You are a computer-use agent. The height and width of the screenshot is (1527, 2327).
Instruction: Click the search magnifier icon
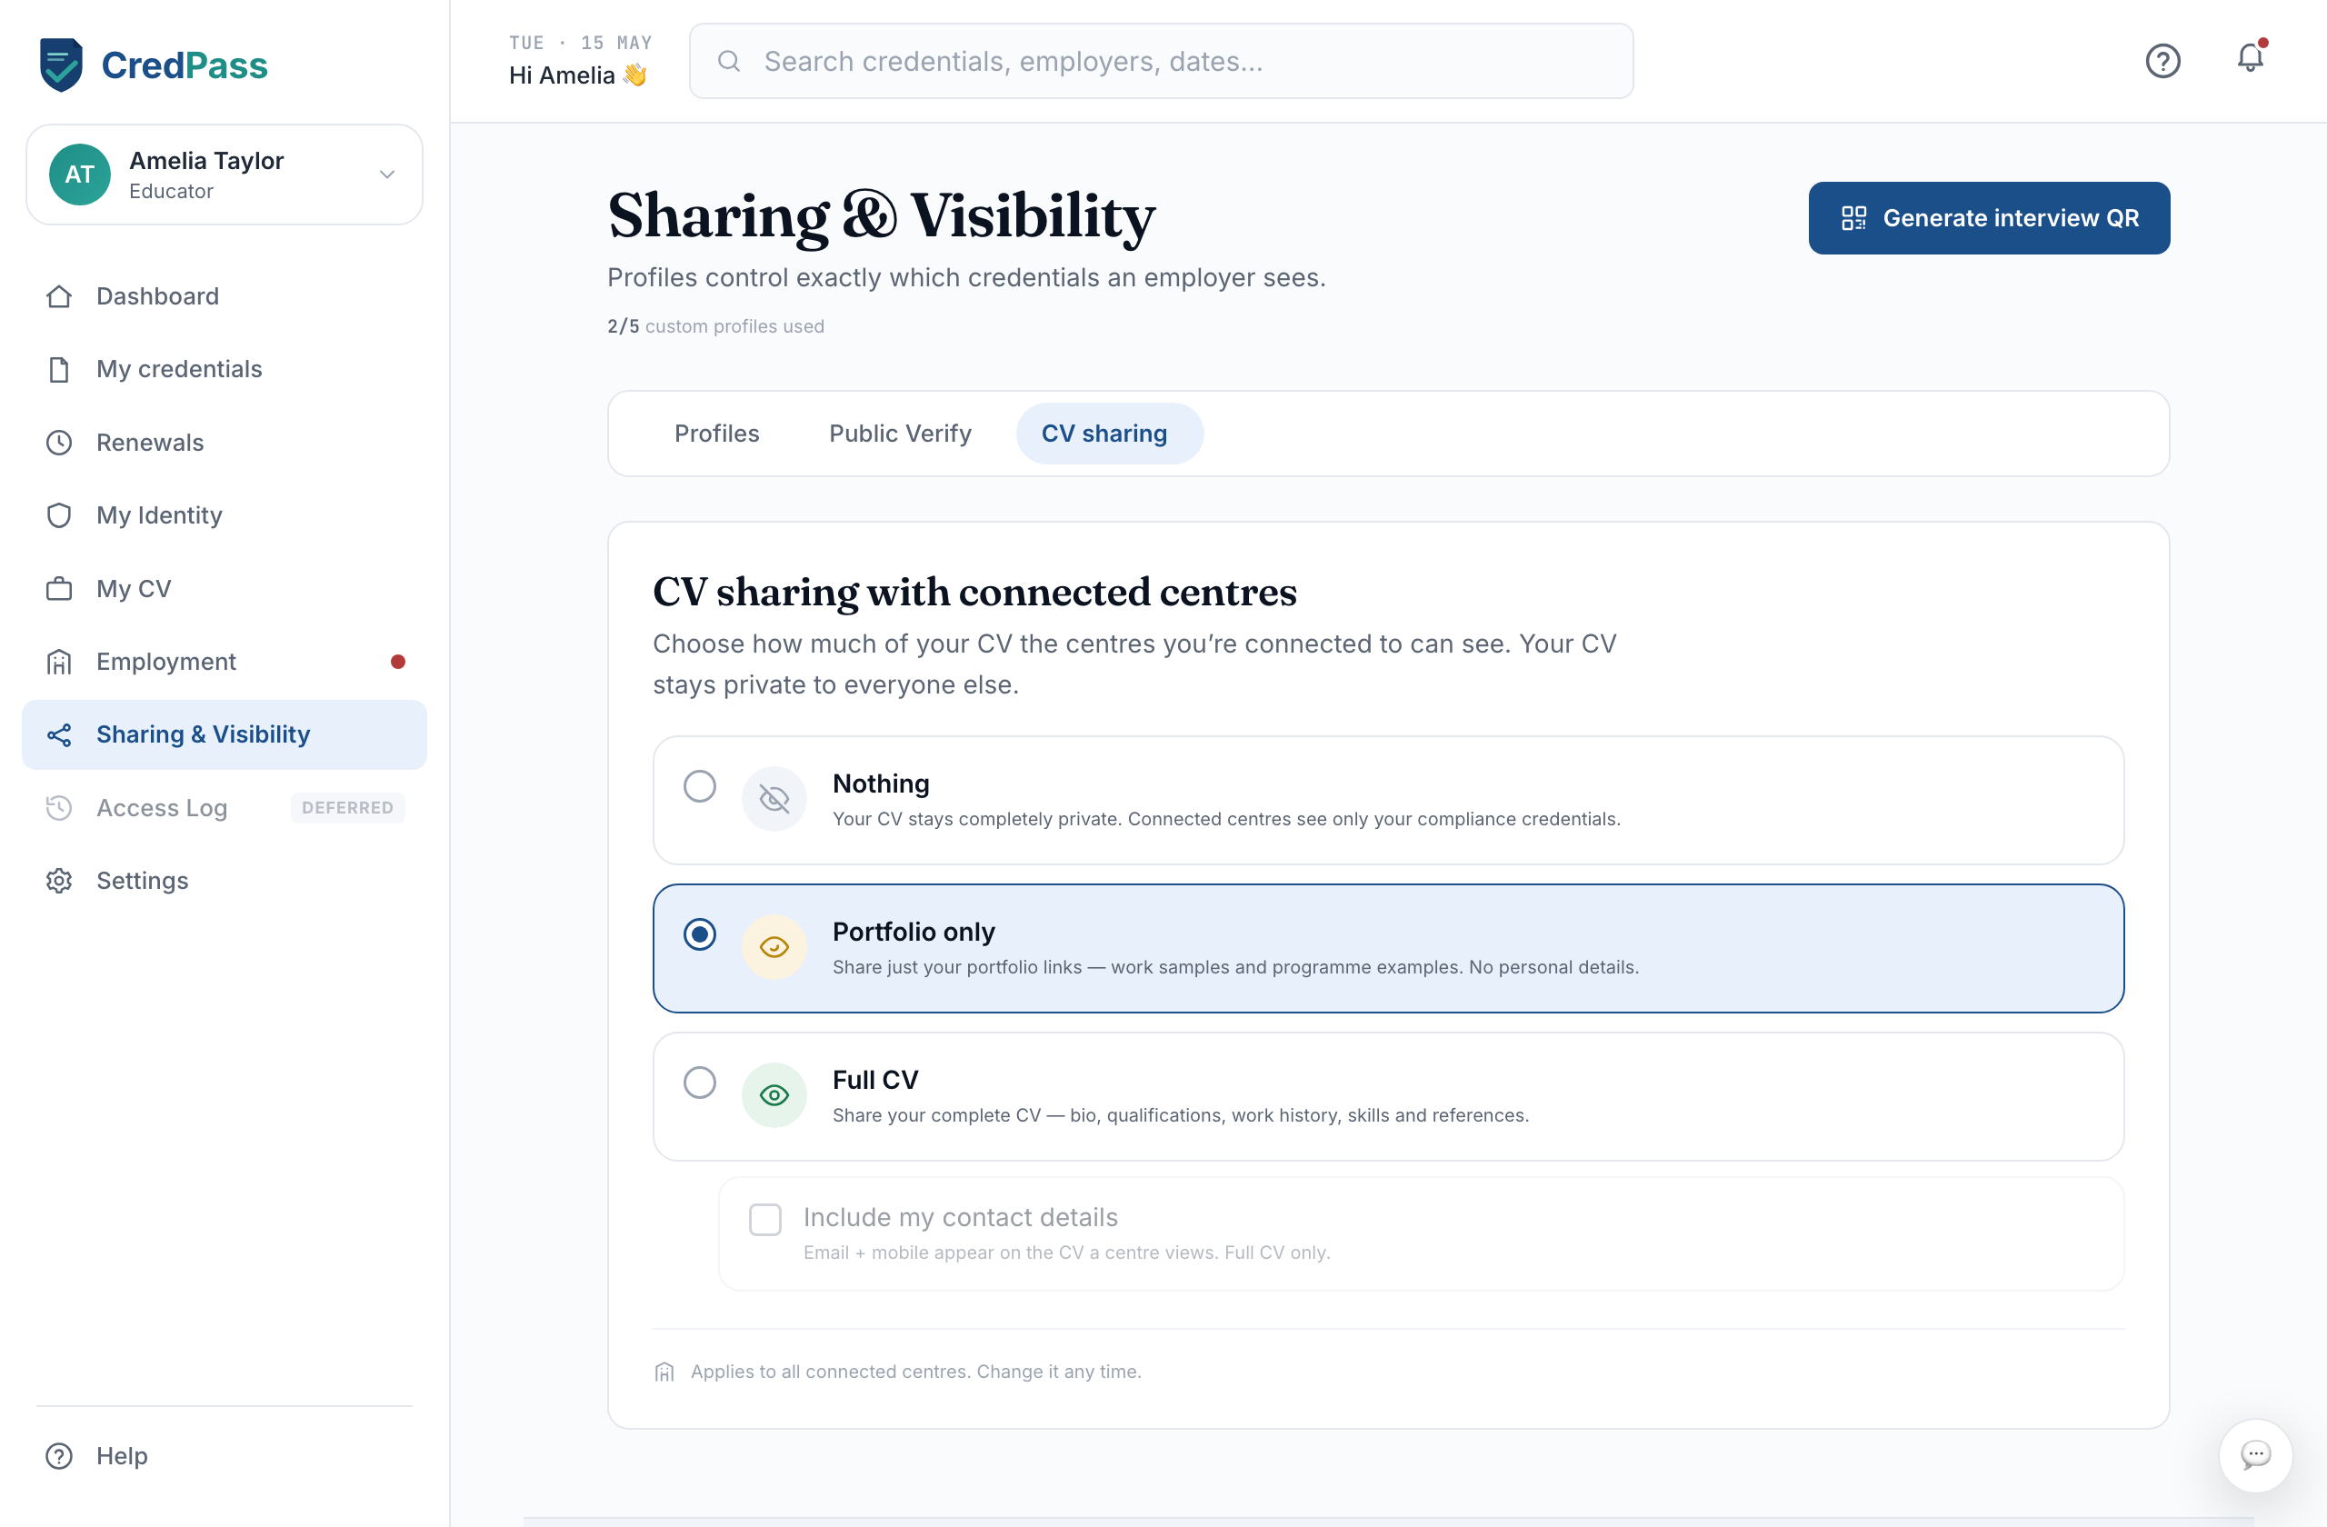(728, 61)
